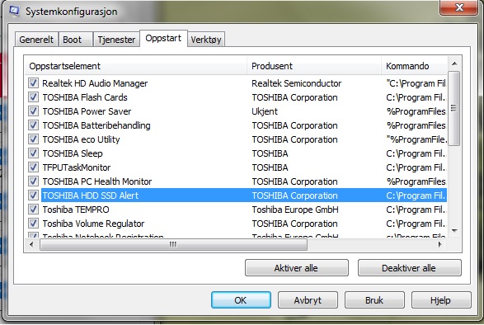Sort by Produsent column header
This screenshot has width=484, height=325.
(314, 66)
